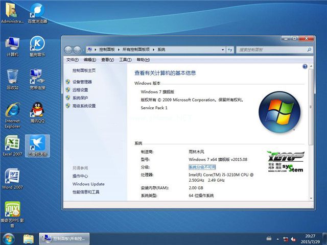Open 性能信息和工具 link
This screenshot has height=245, width=327.
coord(86,192)
